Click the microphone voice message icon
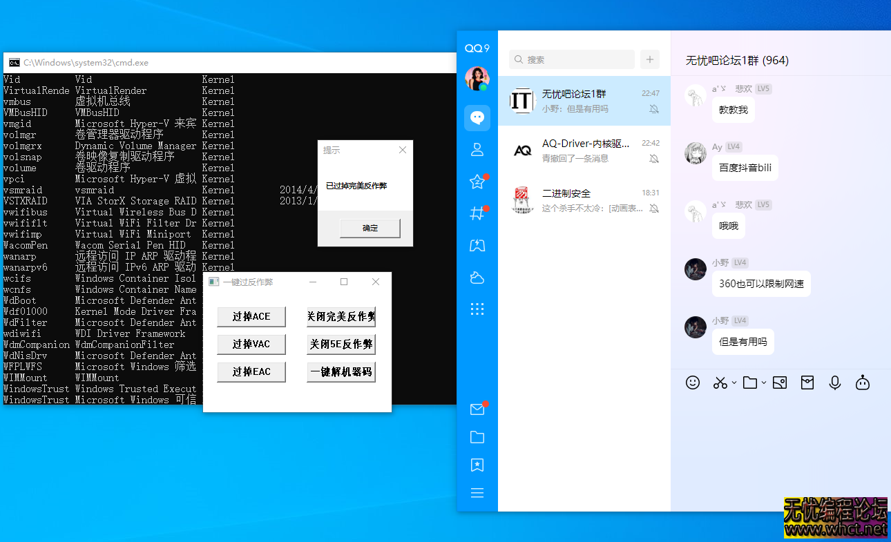Screen dimensions: 891x542 click(835, 383)
